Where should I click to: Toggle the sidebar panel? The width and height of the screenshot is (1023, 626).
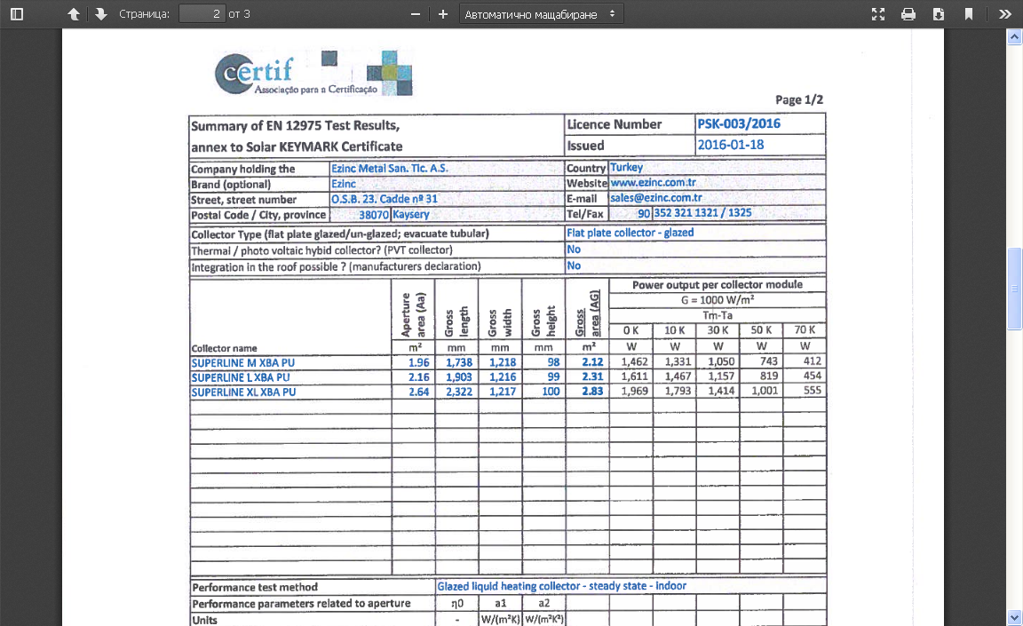[x=17, y=14]
